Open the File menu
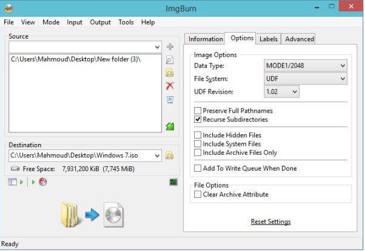The height and width of the screenshot is (251, 365). coord(8,22)
